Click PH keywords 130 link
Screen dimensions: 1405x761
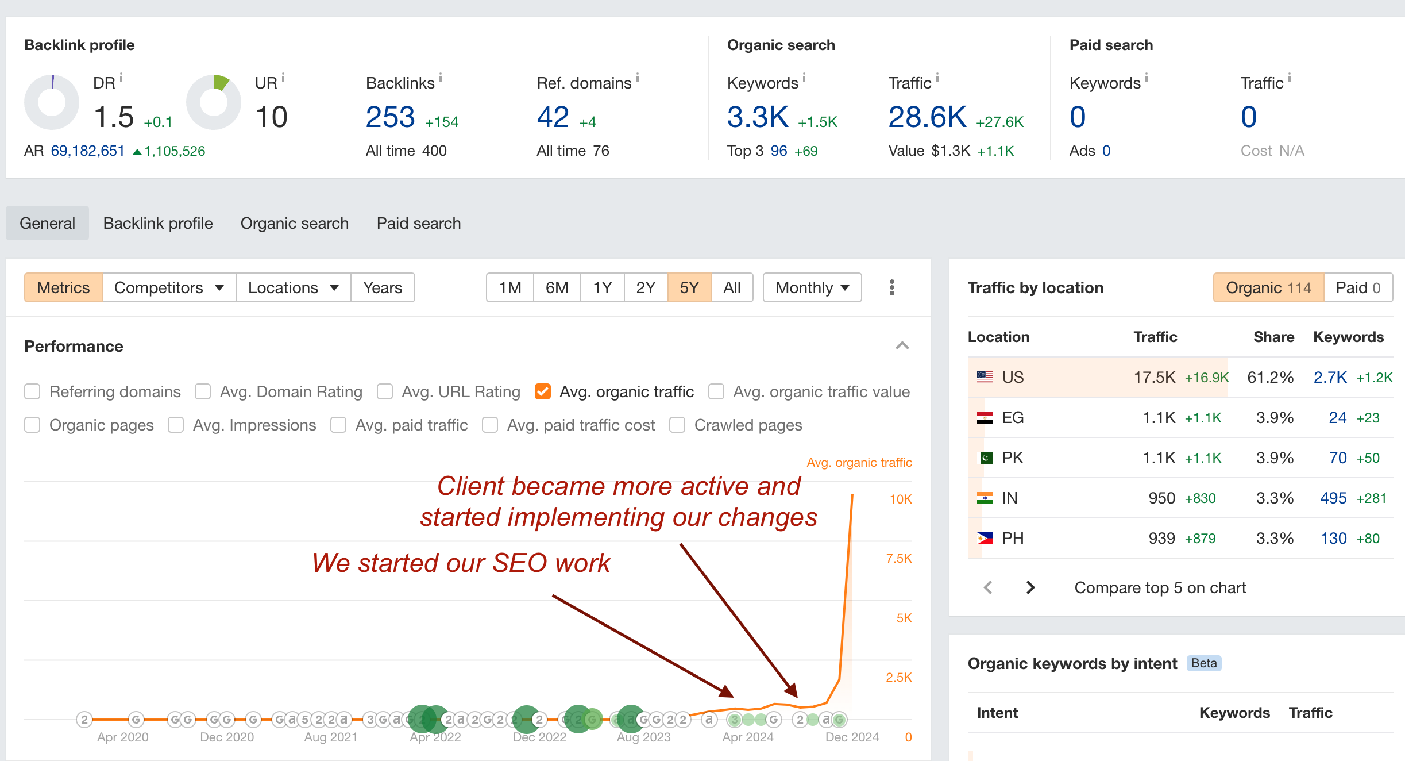point(1333,539)
